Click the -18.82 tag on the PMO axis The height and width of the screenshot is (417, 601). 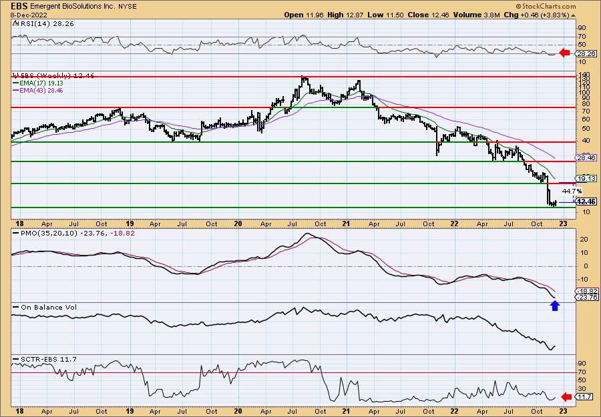coord(586,291)
